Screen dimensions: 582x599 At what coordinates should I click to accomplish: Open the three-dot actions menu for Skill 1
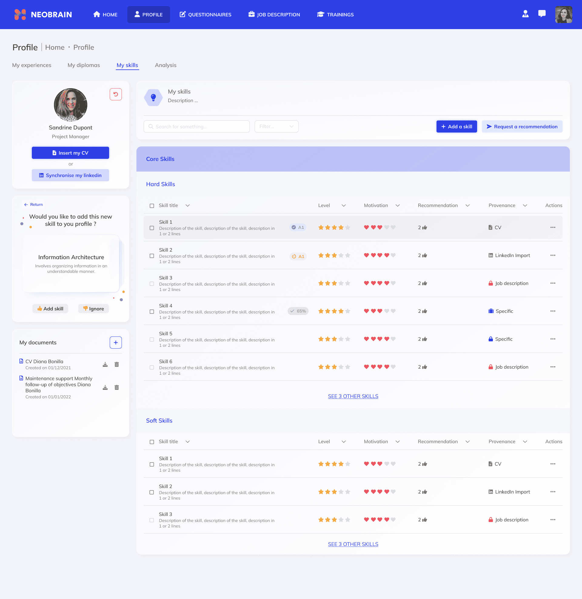(x=553, y=227)
